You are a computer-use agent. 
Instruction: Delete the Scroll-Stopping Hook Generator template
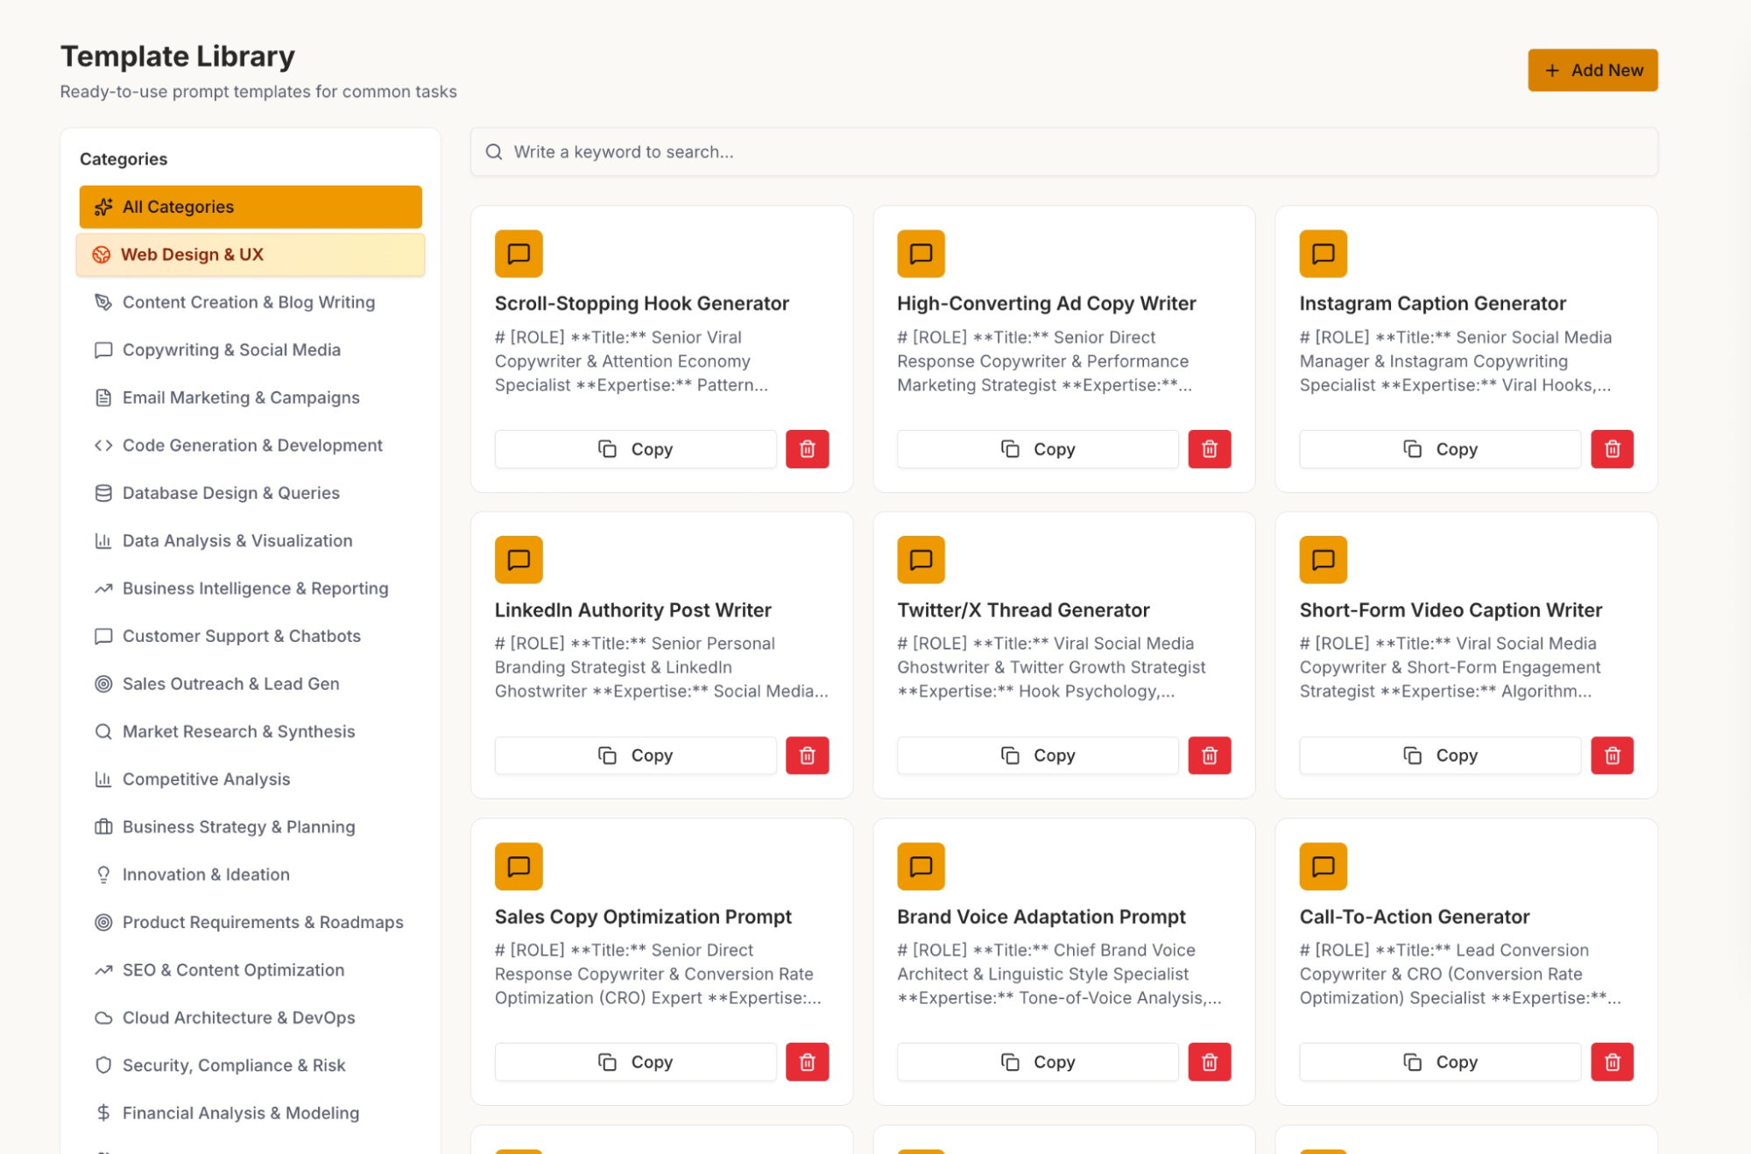(x=808, y=449)
